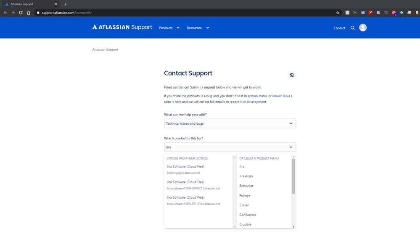Click the W. extension icon
The width and height of the screenshot is (420, 236).
point(355,13)
